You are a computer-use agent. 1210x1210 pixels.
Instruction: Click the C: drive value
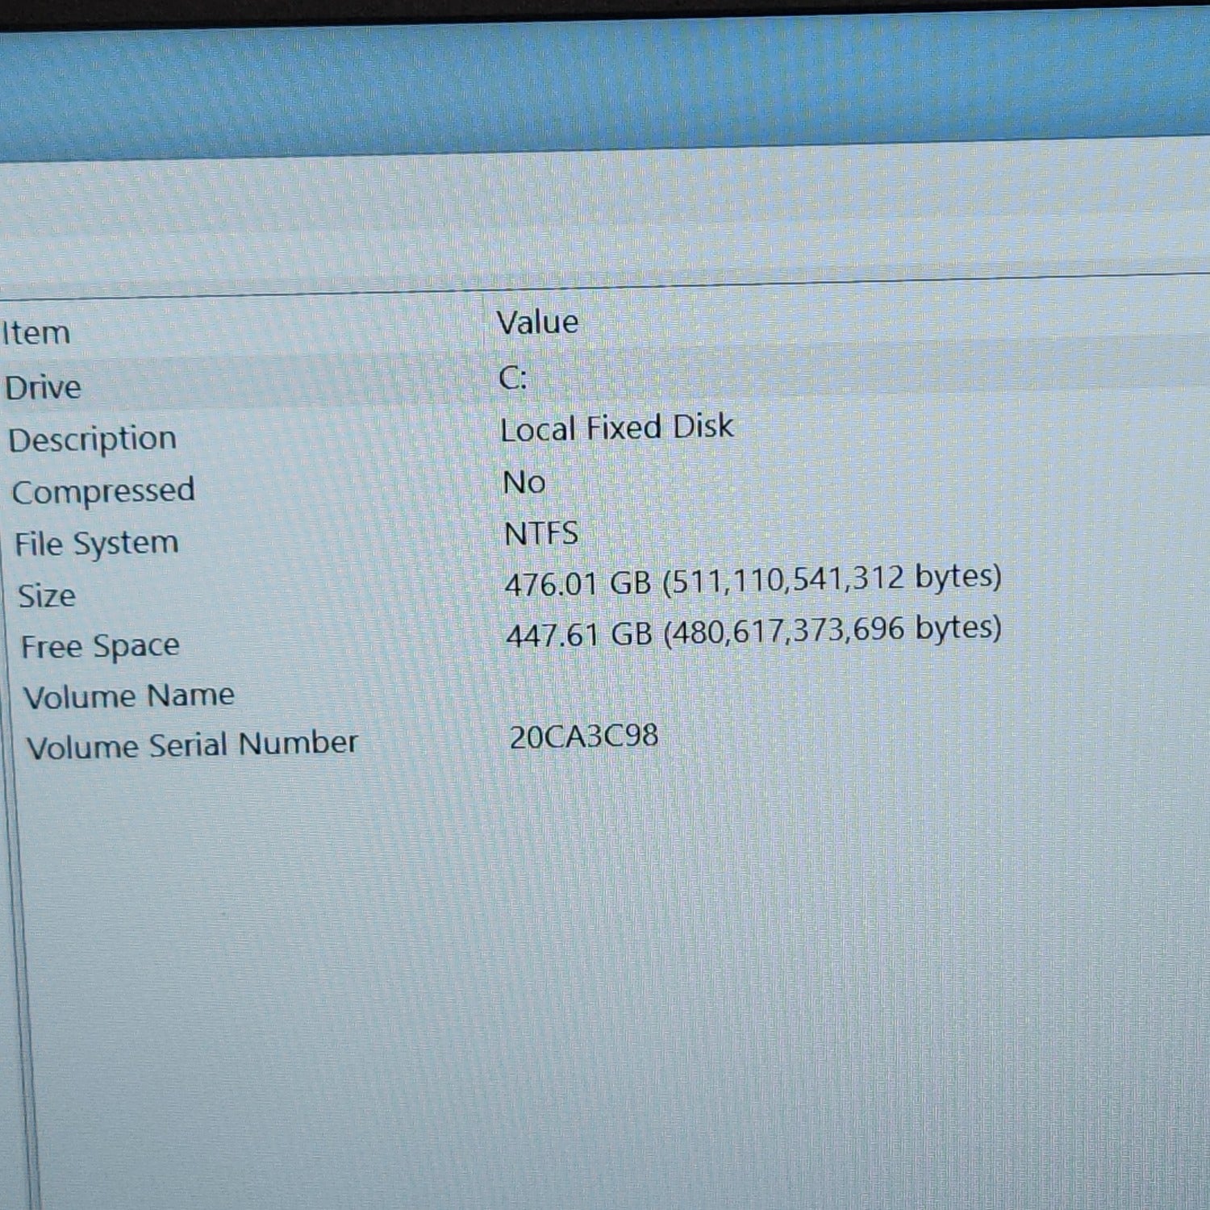click(x=513, y=378)
